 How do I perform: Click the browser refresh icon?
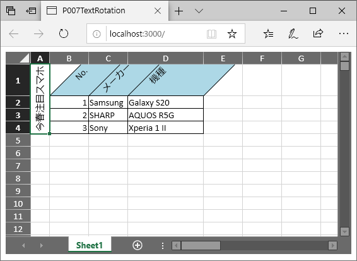click(x=64, y=34)
